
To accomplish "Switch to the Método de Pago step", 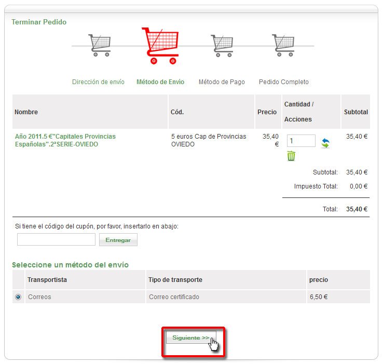I will click(222, 82).
